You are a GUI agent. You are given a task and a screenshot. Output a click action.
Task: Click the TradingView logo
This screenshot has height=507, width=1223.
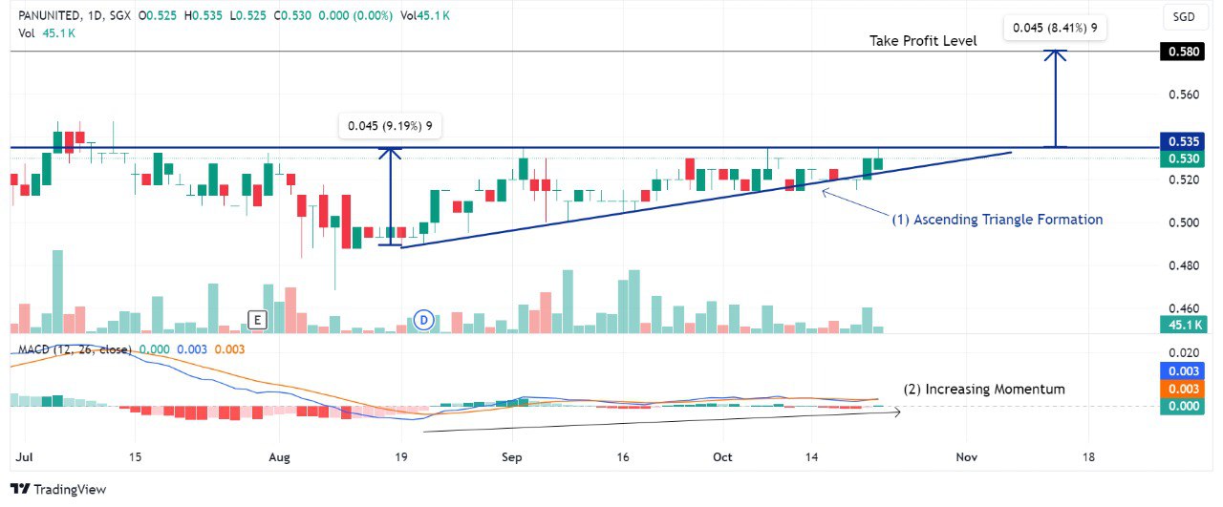tap(62, 490)
